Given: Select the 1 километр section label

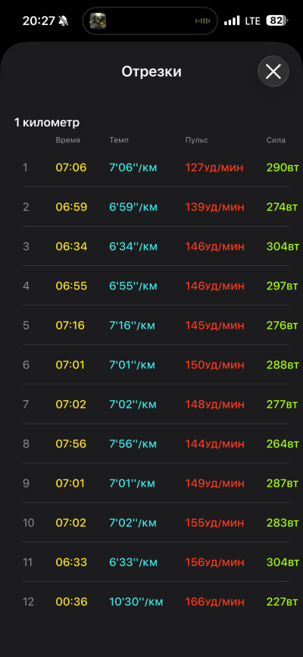Looking at the screenshot, I should click(47, 123).
